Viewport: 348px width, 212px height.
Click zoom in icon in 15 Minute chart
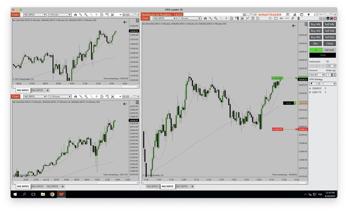tap(86, 96)
